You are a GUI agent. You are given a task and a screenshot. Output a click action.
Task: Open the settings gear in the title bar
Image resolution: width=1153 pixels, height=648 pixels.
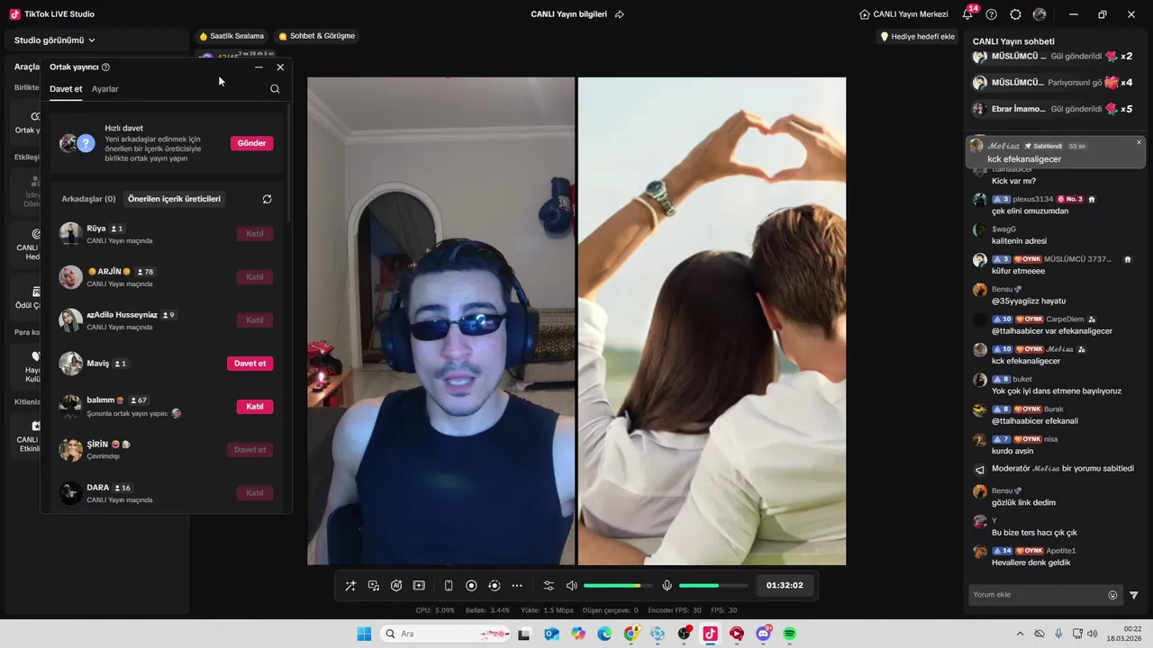point(1016,14)
